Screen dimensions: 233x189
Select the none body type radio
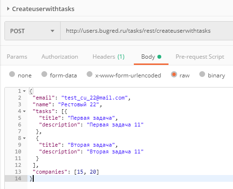coord(12,74)
